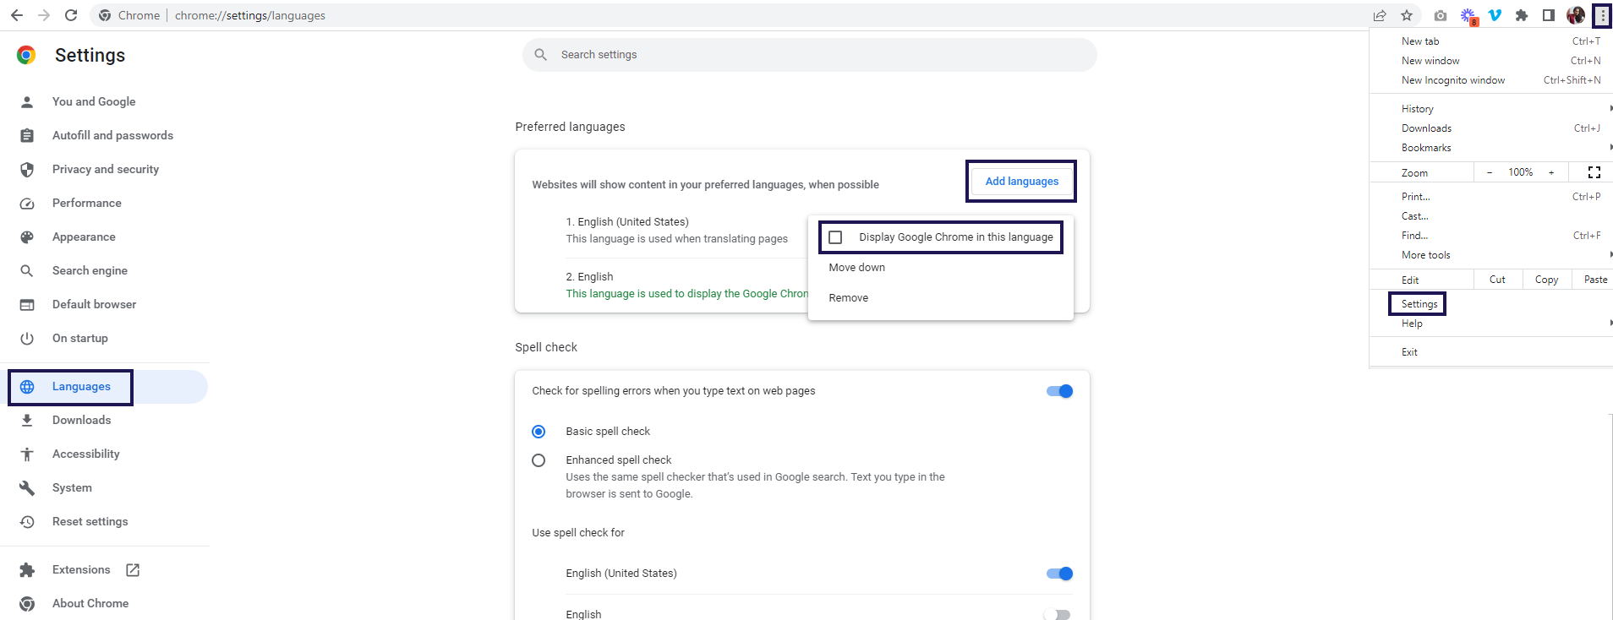
Task: Select Enhanced spell check radio option
Action: click(539, 460)
